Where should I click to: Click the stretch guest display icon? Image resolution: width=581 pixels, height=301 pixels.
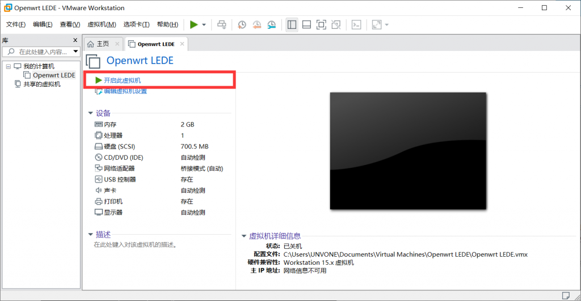pos(377,25)
